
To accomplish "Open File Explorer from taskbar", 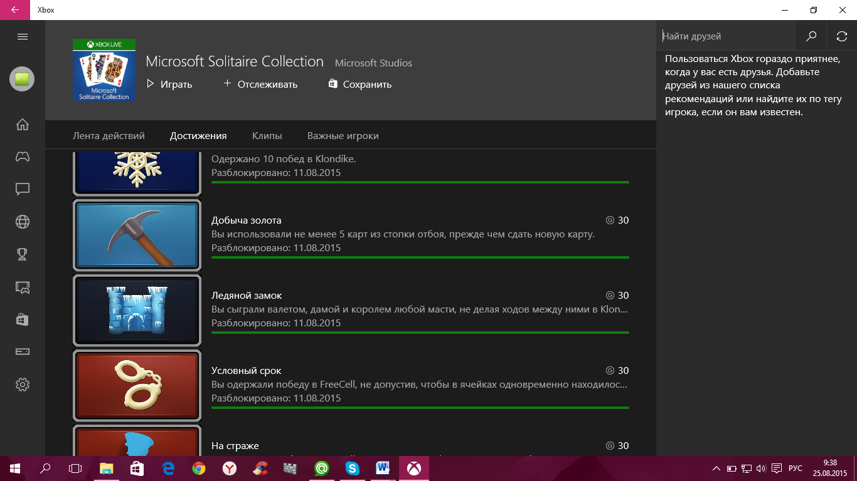I will tap(107, 468).
